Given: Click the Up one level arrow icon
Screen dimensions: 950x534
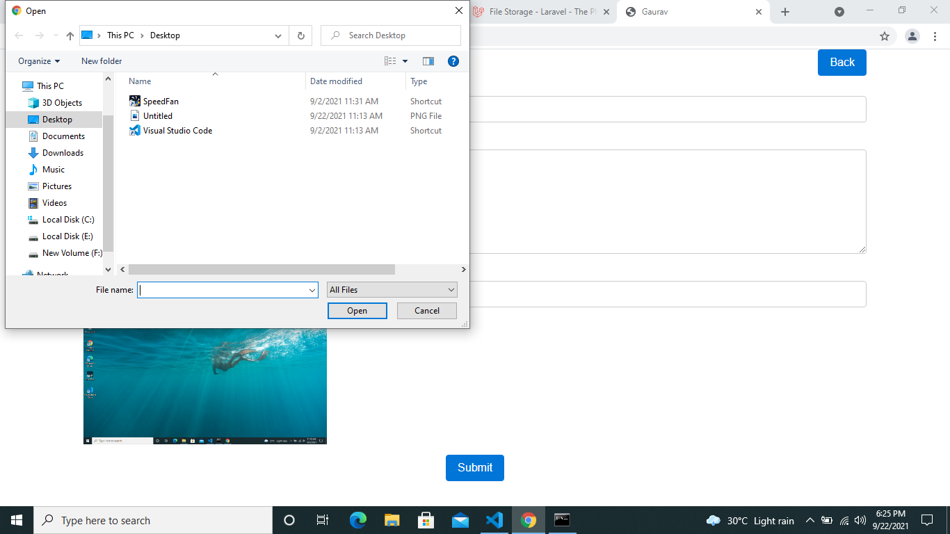Looking at the screenshot, I should (x=70, y=35).
